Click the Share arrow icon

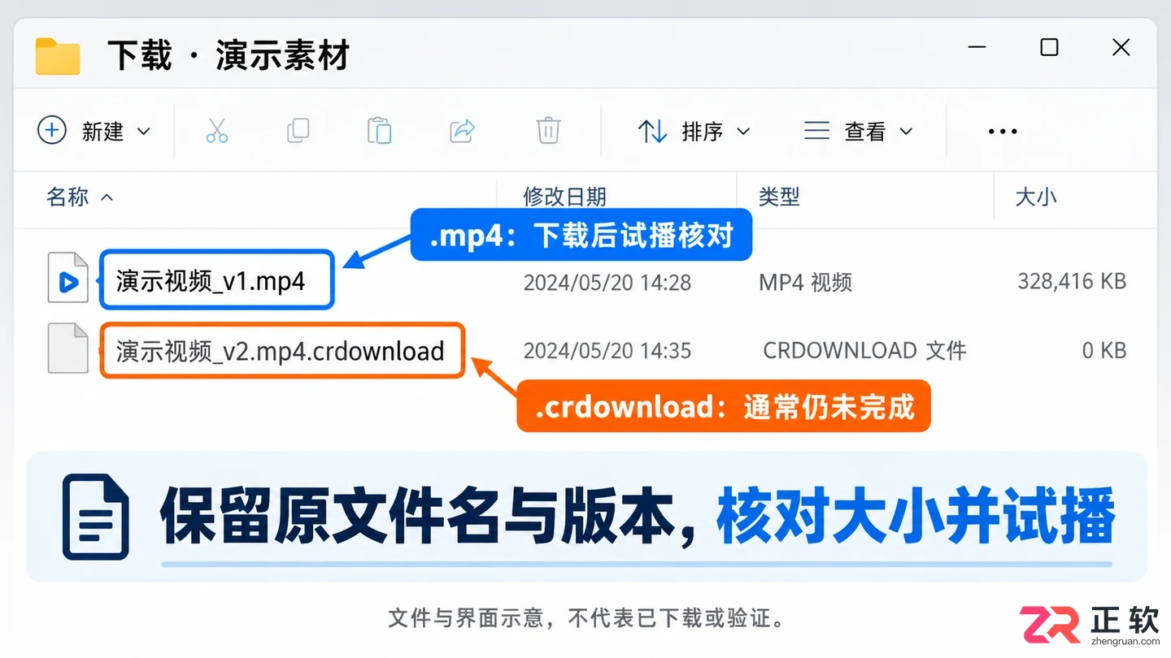[463, 131]
